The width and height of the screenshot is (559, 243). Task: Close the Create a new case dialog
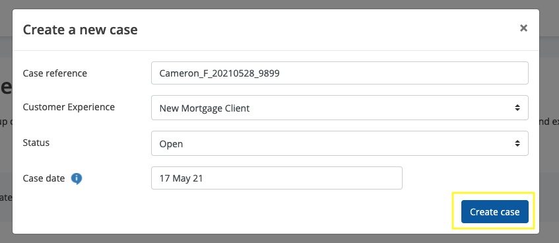point(523,28)
